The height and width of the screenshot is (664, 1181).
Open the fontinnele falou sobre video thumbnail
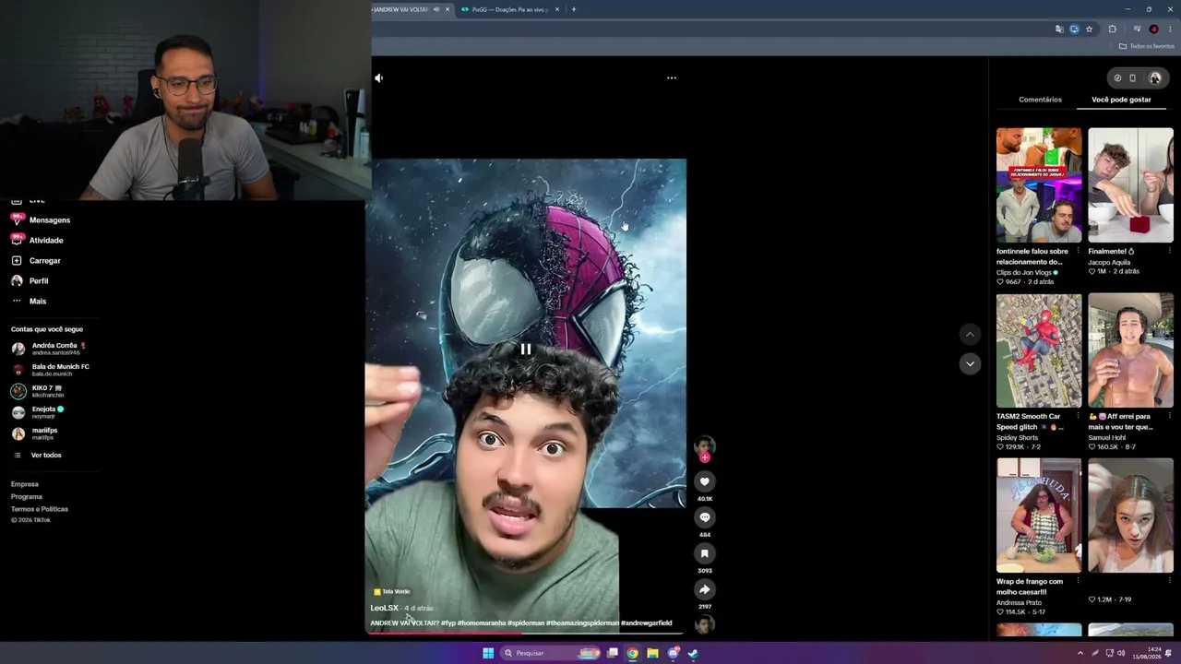pos(1039,185)
